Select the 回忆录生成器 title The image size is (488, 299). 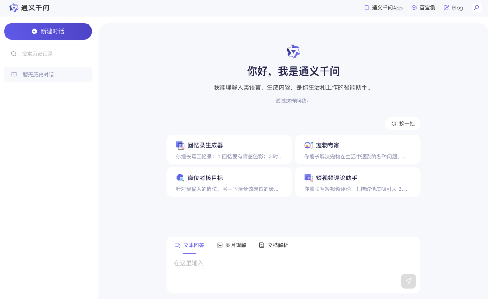click(x=205, y=146)
